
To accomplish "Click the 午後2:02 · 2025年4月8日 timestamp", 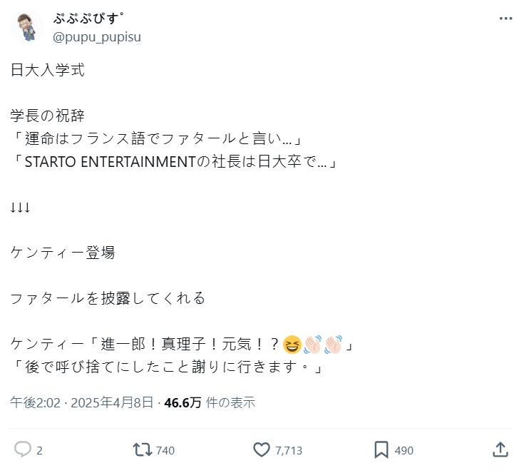I will (x=81, y=402).
